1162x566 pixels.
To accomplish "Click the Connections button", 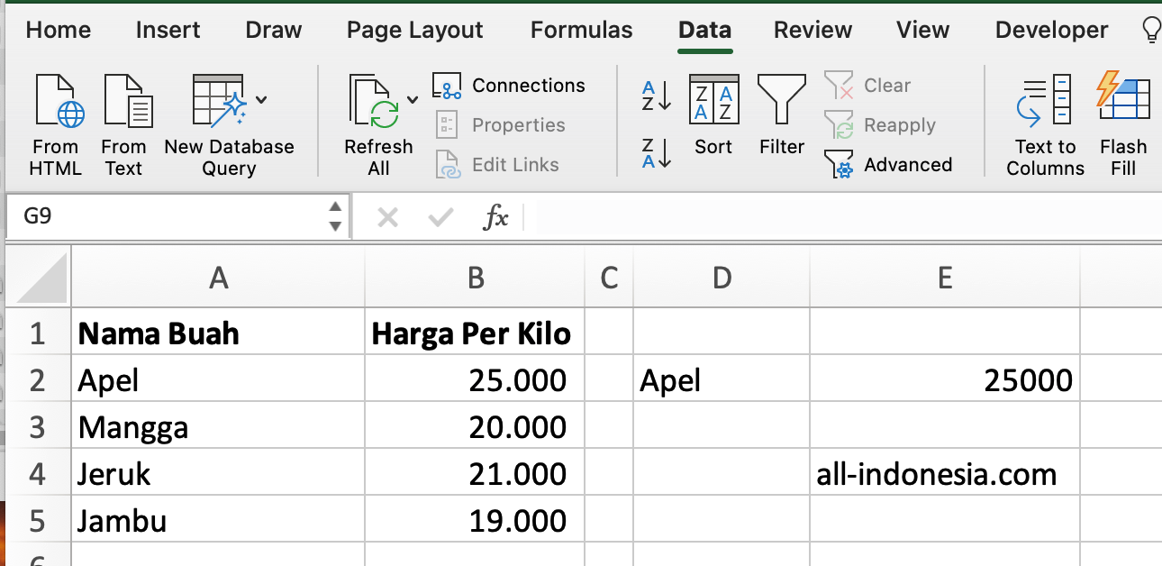I will [510, 86].
